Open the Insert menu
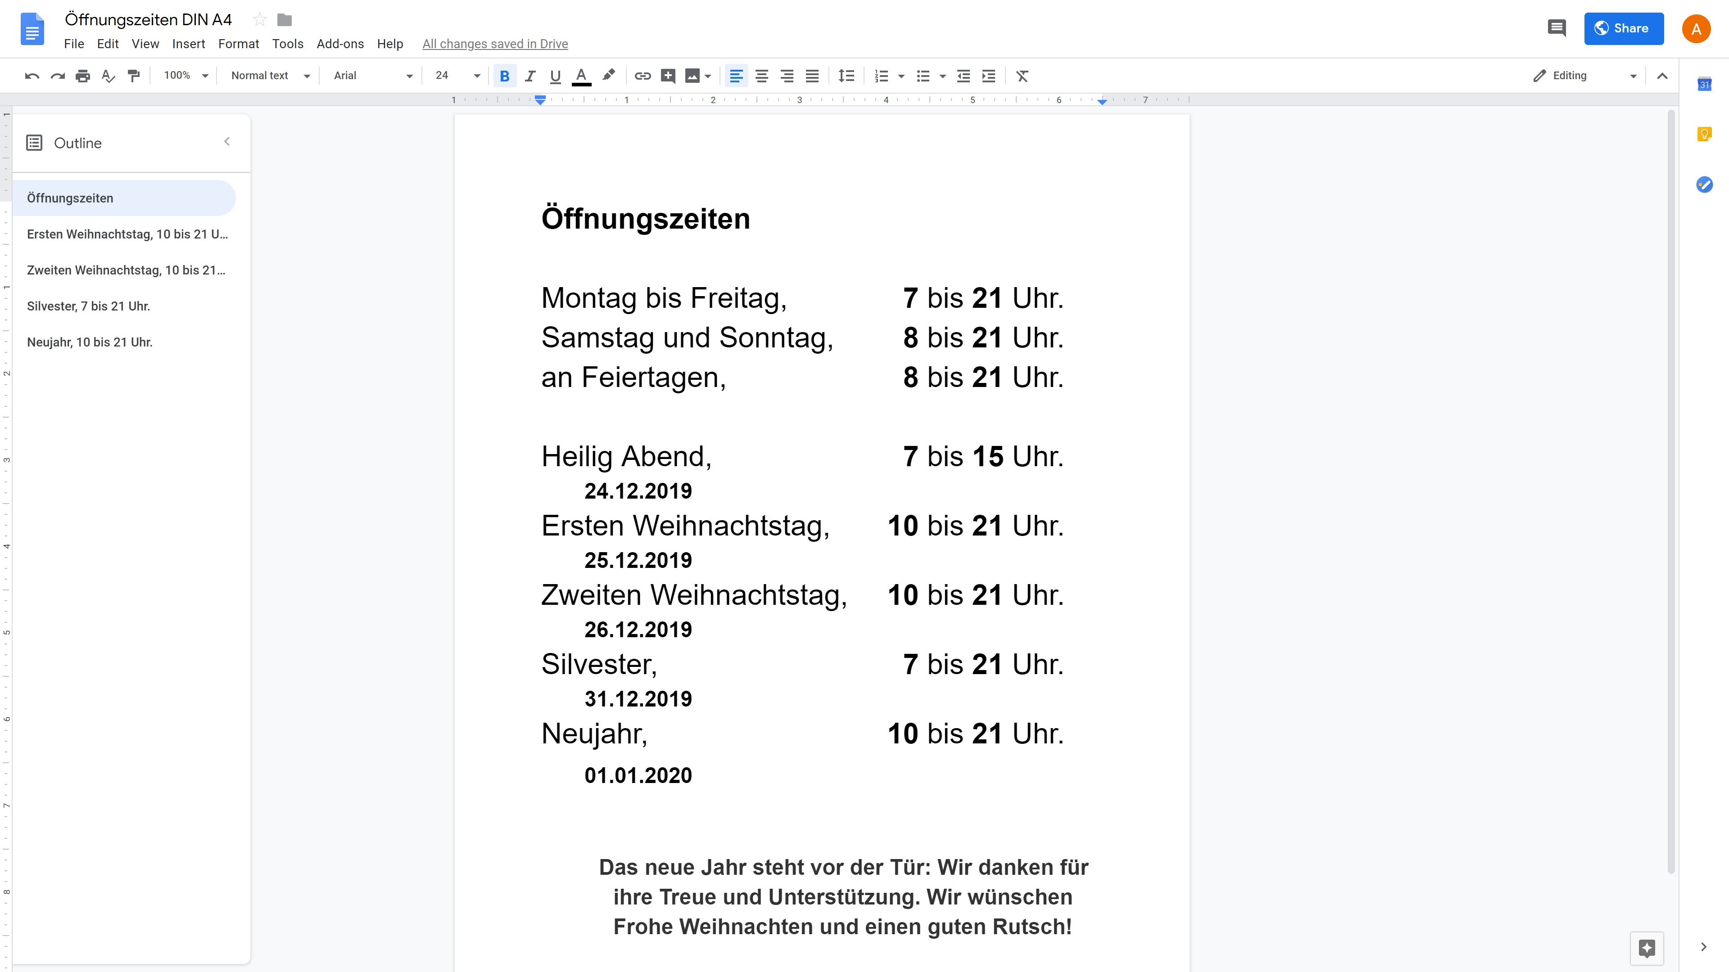The image size is (1729, 972). [188, 44]
